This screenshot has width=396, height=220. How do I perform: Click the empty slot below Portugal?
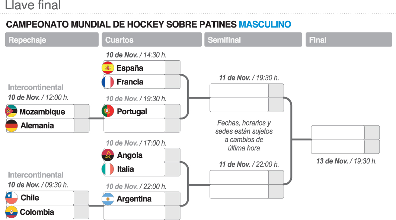point(134,125)
